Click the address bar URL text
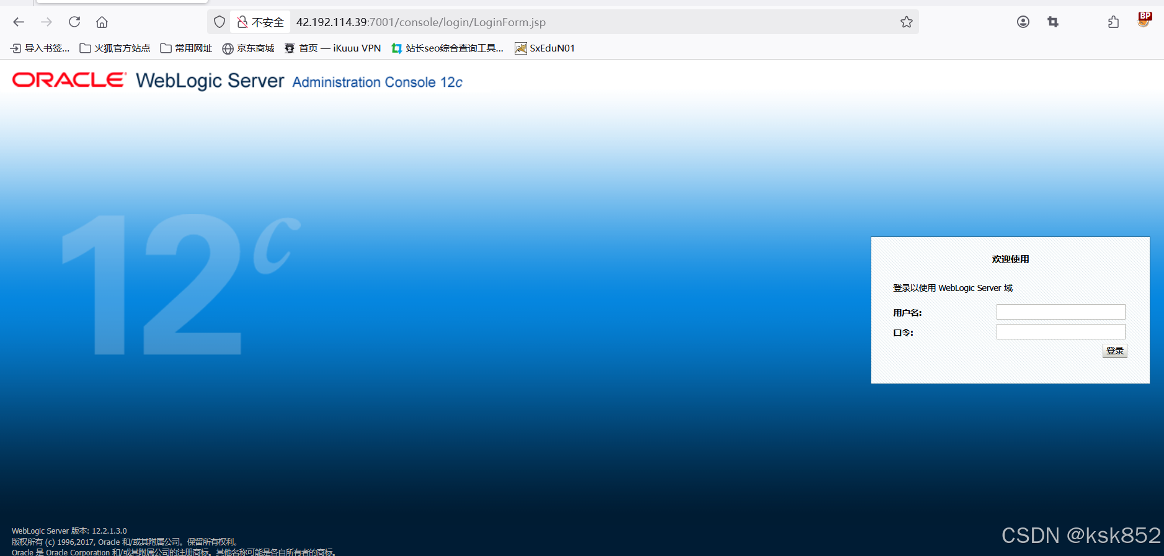1164x556 pixels. [x=420, y=22]
